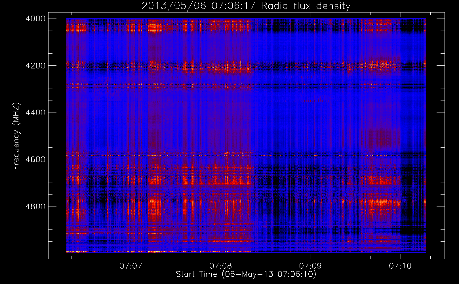Select the 4600 frequency tick label

tap(35, 159)
